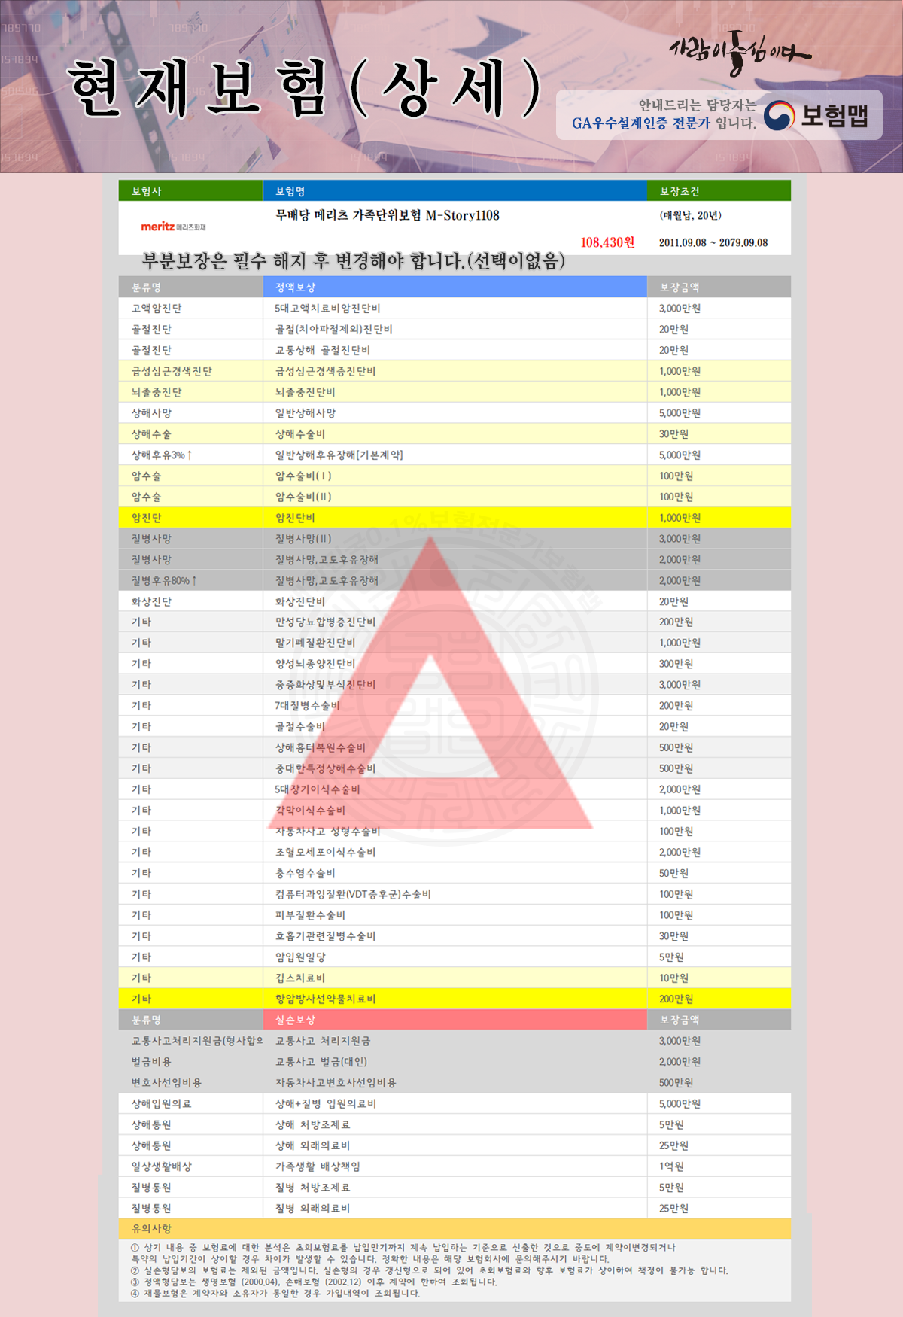903x1317 pixels.
Task: Select the 양성뇌종양진단비 row
Action: pos(455,664)
